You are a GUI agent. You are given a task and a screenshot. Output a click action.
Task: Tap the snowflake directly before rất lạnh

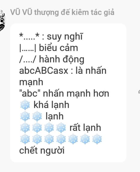[x=61, y=128]
